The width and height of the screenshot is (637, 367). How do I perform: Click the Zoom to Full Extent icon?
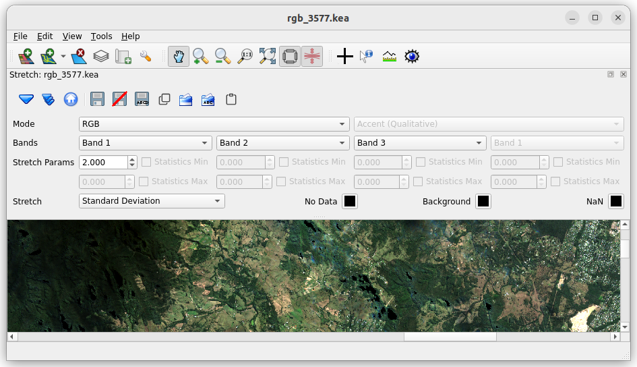pos(268,57)
